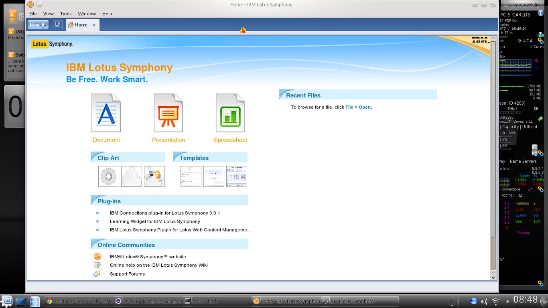Screen dimensions: 548x308
Task: Create a new Document with the A icon
Action: tap(106, 113)
